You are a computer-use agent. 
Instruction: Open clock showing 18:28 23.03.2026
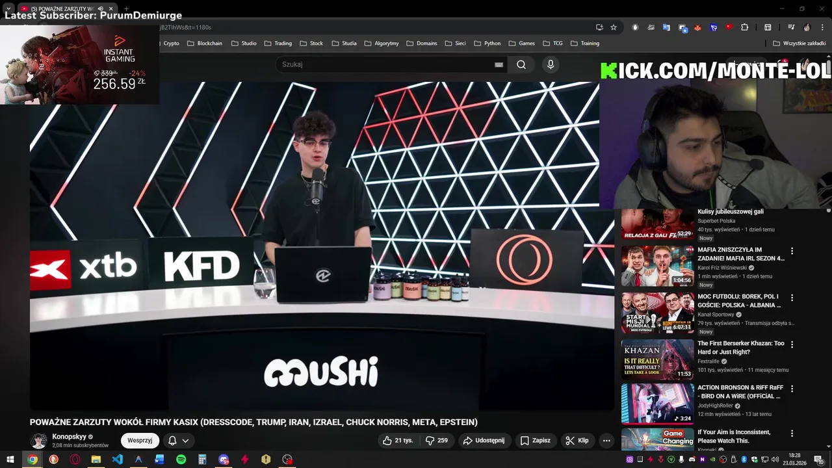point(795,460)
